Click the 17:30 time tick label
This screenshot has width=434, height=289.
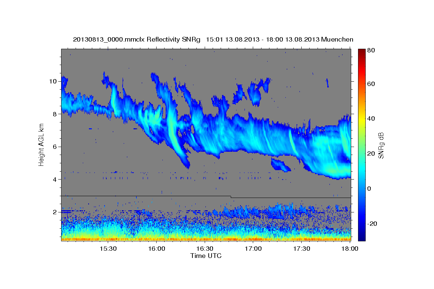tap(302, 249)
